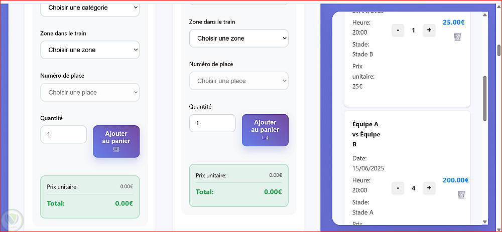Remove the 200.00€ cart item via trash icon
This screenshot has height=232, width=502.
click(x=461, y=194)
